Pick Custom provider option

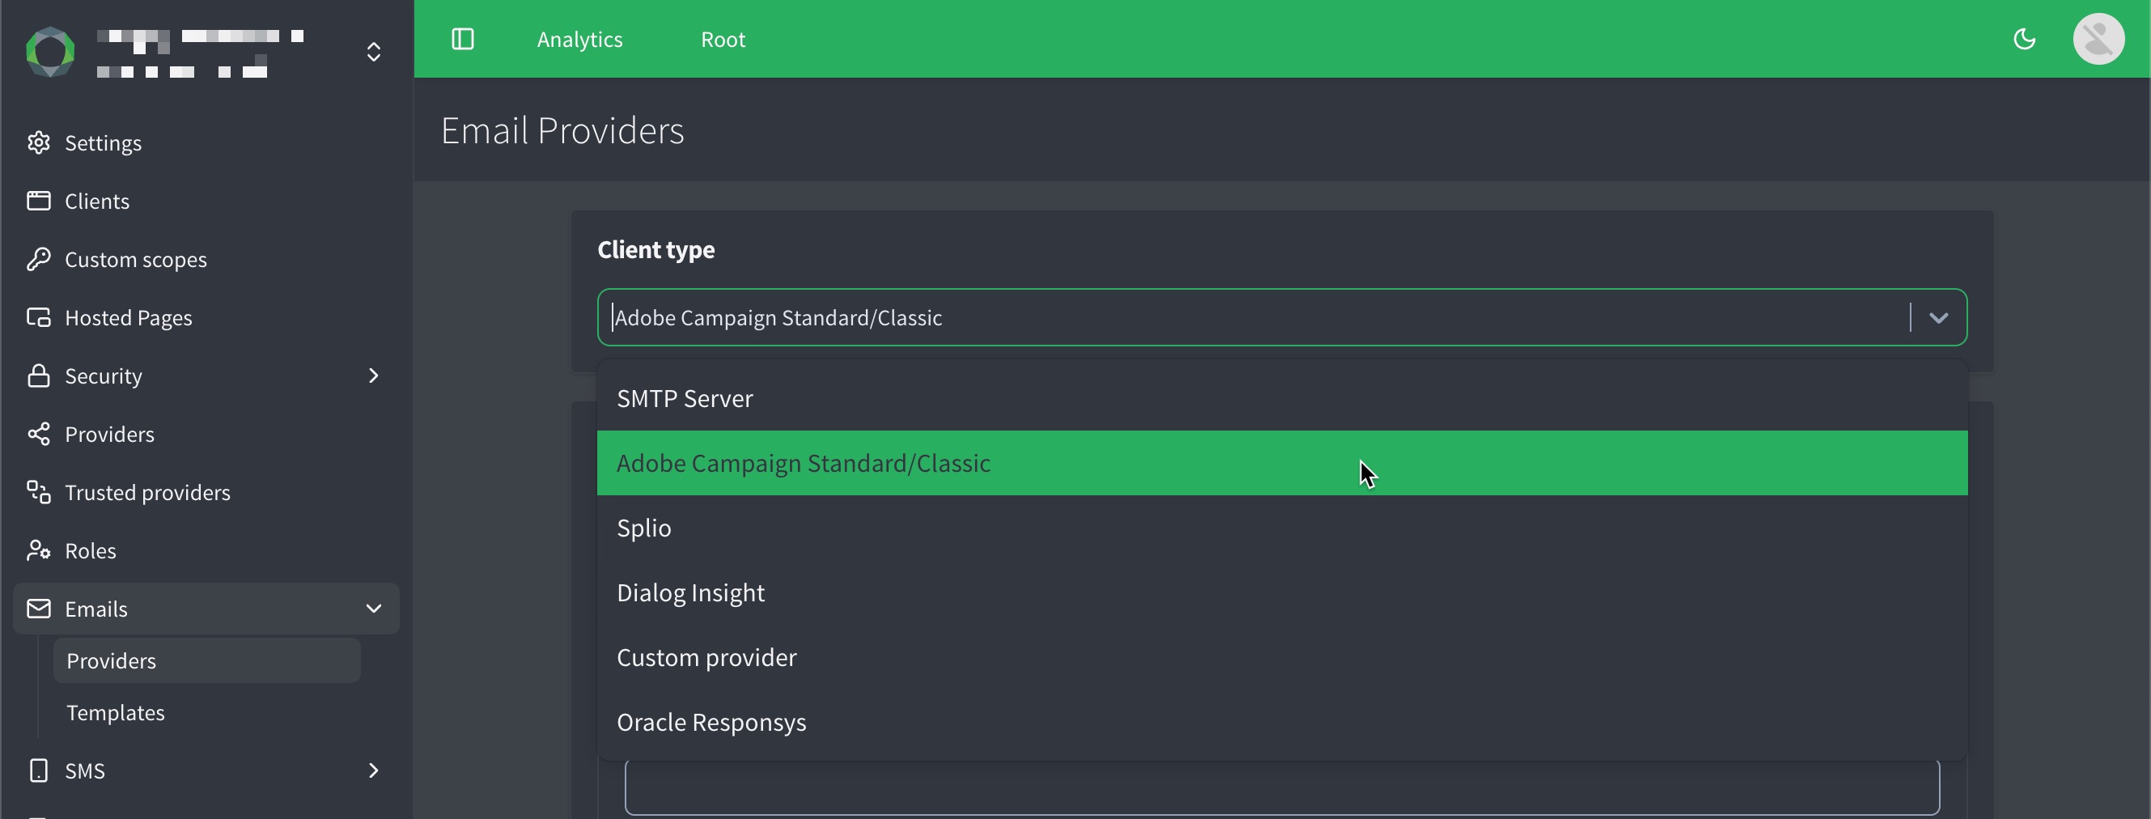pos(1282,658)
